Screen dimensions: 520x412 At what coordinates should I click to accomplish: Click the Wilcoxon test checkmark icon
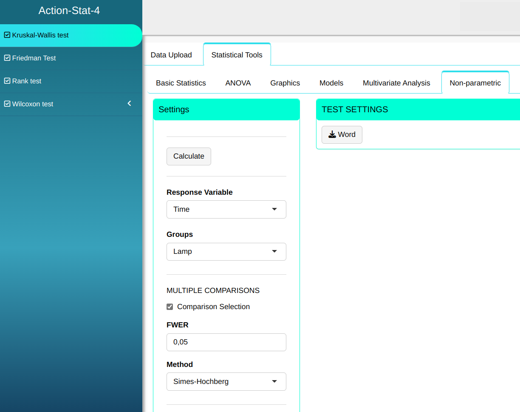coord(7,104)
